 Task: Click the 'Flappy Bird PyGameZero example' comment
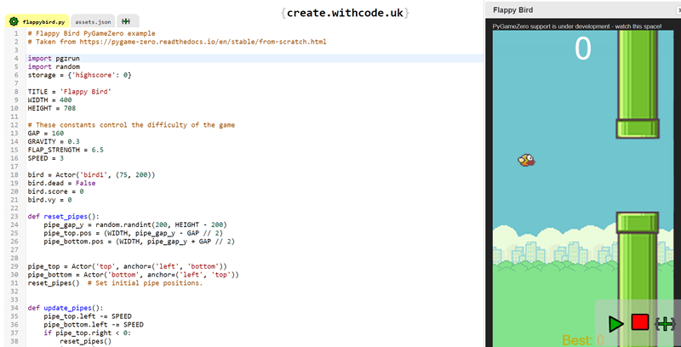pos(91,33)
